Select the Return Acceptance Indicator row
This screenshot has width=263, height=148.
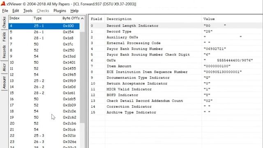[x=175, y=83]
